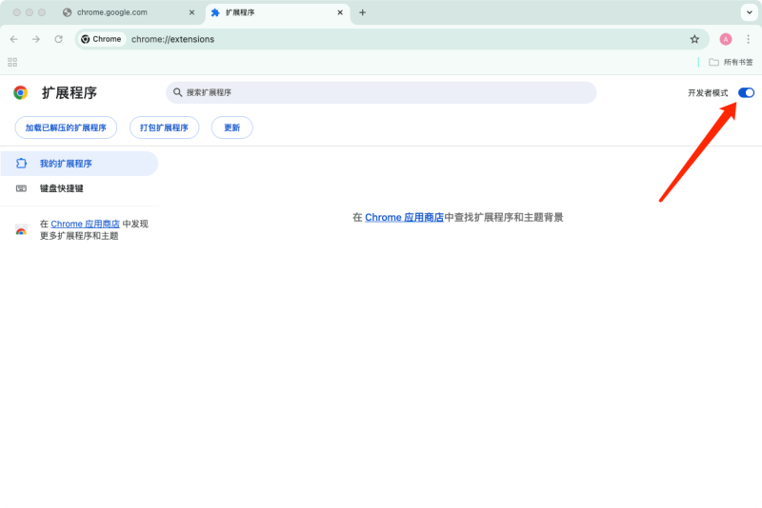Reload the current page
Viewport: 762px width, 508px height.
(58, 39)
